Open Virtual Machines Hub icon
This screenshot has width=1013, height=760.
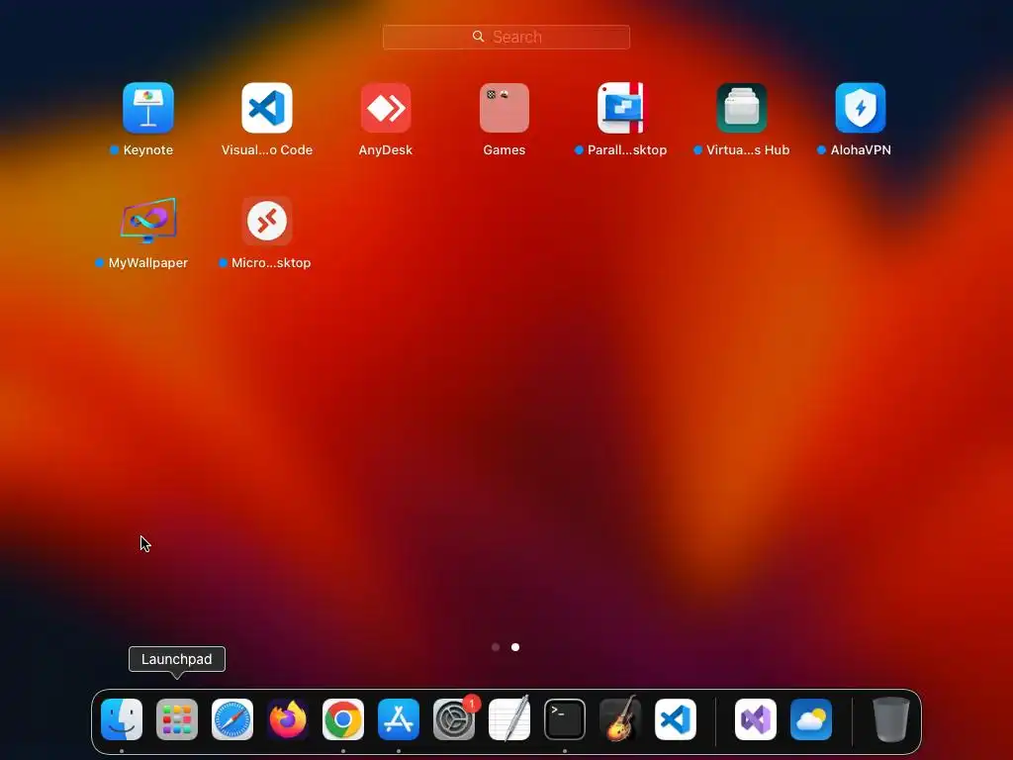742,107
